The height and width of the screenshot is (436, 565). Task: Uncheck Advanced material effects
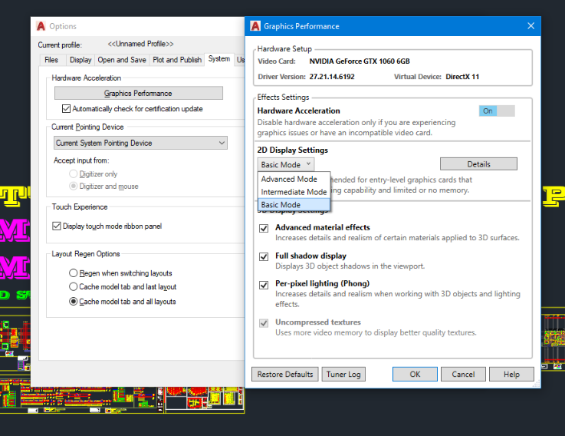(264, 229)
